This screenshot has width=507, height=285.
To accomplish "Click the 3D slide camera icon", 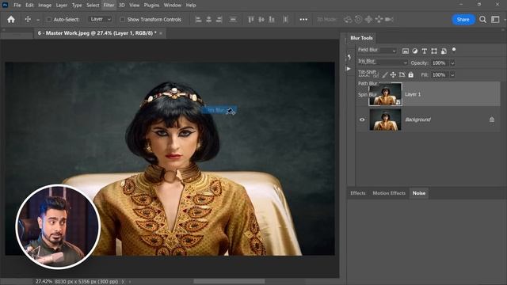I will [x=379, y=19].
